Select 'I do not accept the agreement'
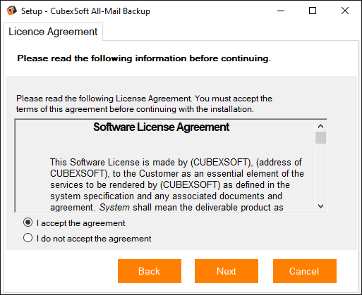The height and width of the screenshot is (295, 362). pyautogui.click(x=28, y=238)
